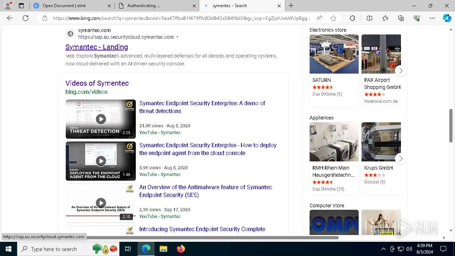
Task: Open the Windows Start menu
Action: [x=9, y=249]
